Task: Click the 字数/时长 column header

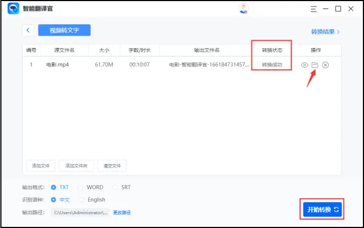Action: [x=140, y=50]
